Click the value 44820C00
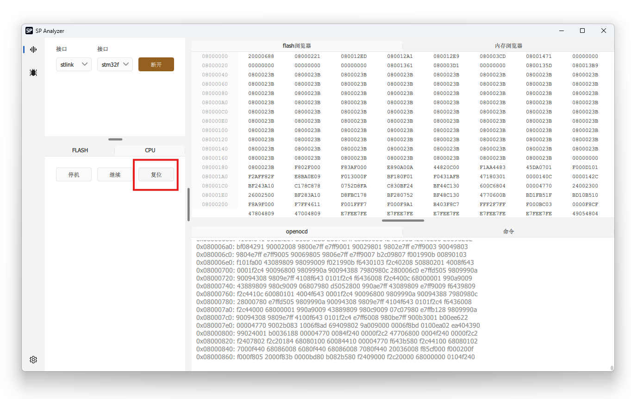Screen dimensions: 631x399 [446, 167]
